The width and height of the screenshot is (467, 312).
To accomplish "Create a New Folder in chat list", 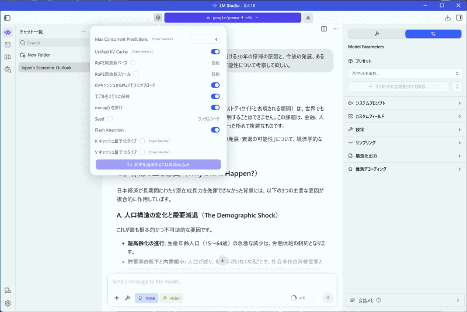I will tap(35, 55).
